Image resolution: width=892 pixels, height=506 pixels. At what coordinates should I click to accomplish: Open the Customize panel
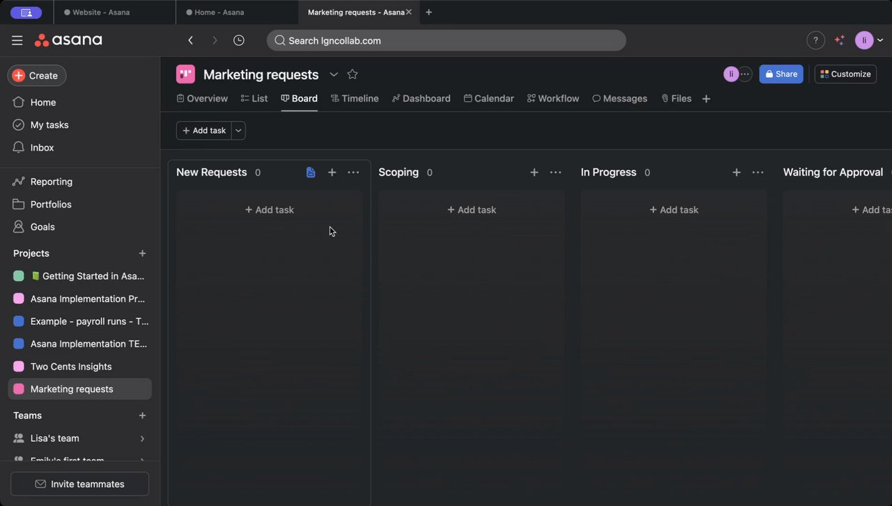[x=845, y=74]
